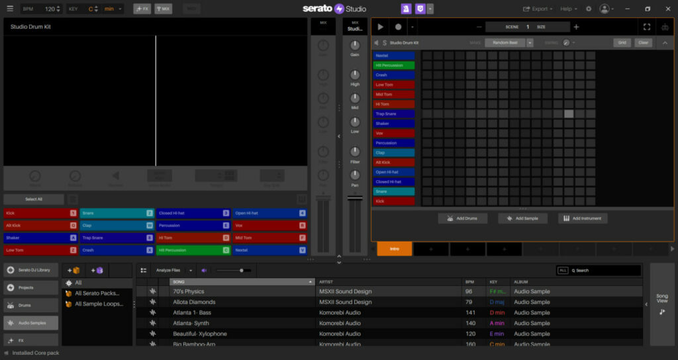Screen dimensions: 678x360
Task: Mute the Studio Drum Kit deck speaker
Action: tap(376, 43)
